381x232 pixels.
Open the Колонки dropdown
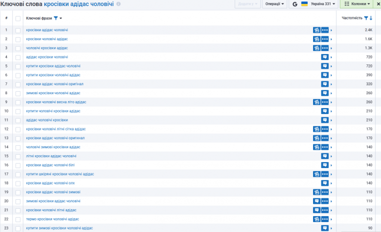357,4
